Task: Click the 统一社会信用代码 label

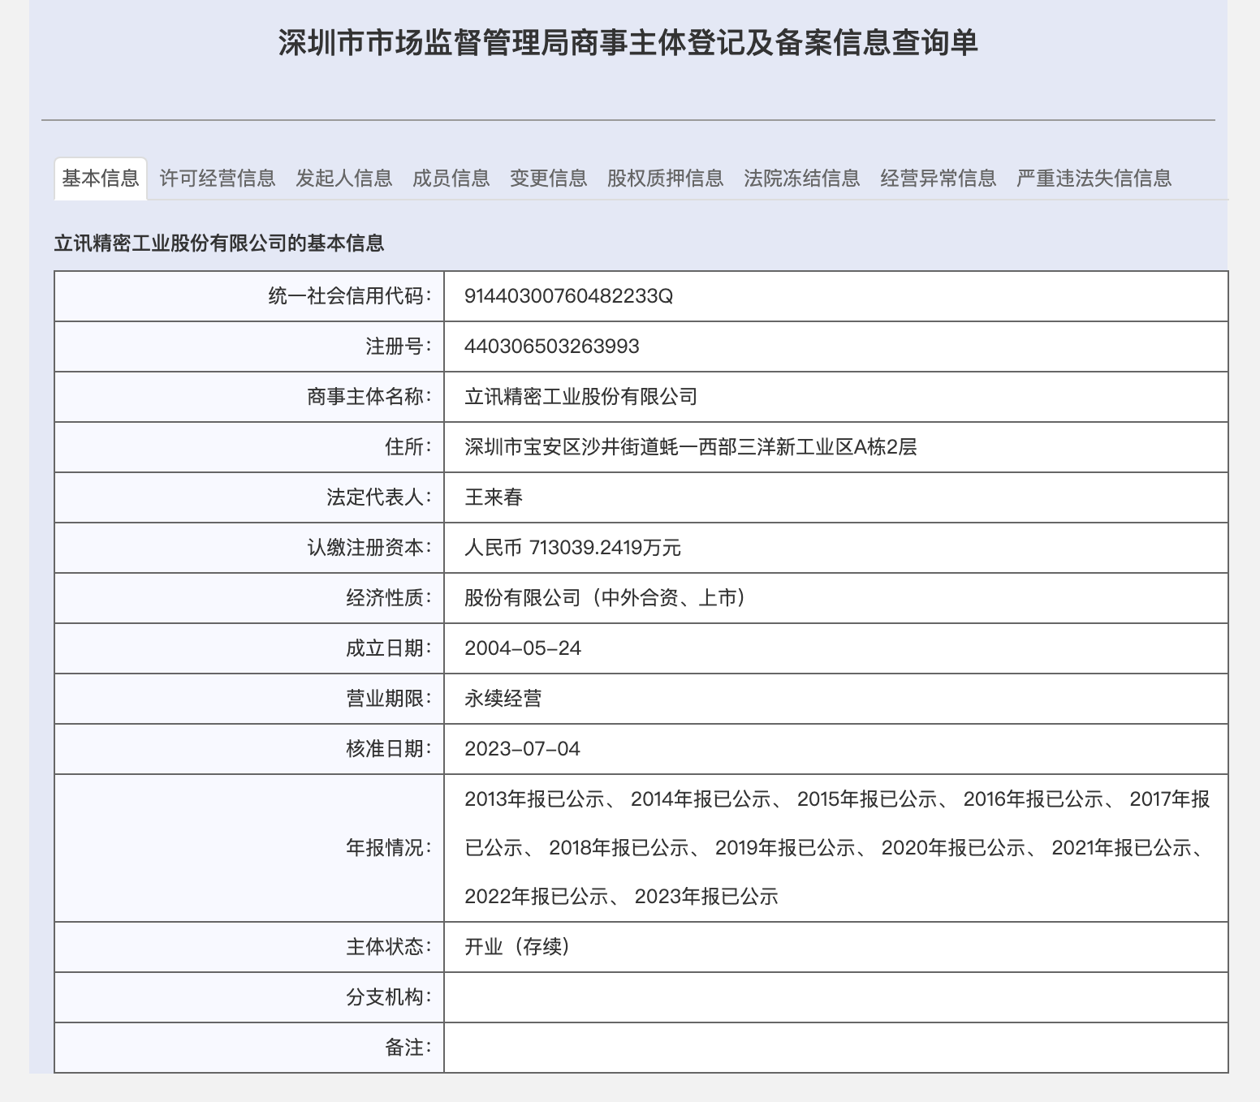Action: tap(349, 296)
